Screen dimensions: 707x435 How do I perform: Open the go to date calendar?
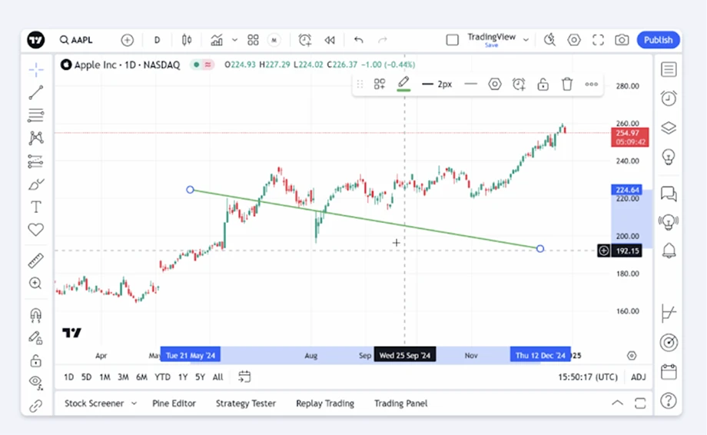(244, 377)
